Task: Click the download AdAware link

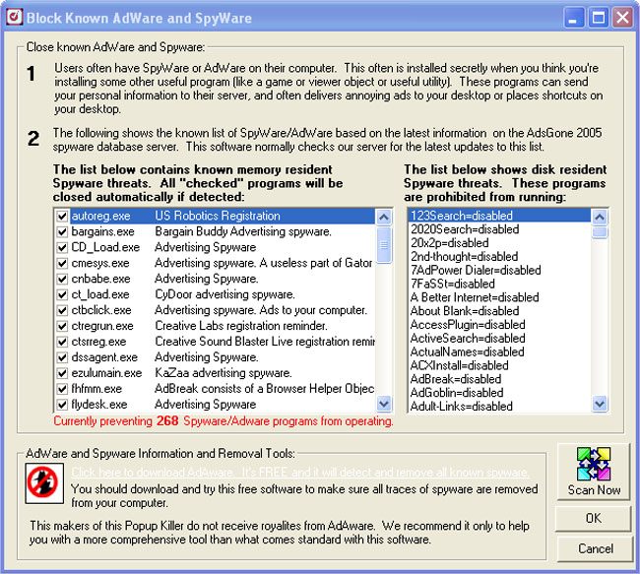Action: pos(300,473)
